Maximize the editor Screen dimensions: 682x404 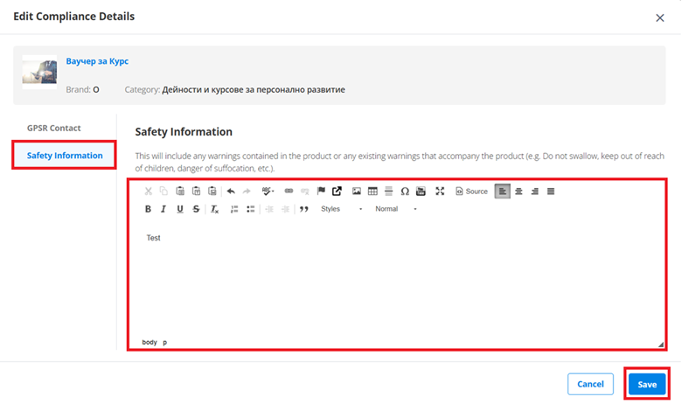(440, 192)
